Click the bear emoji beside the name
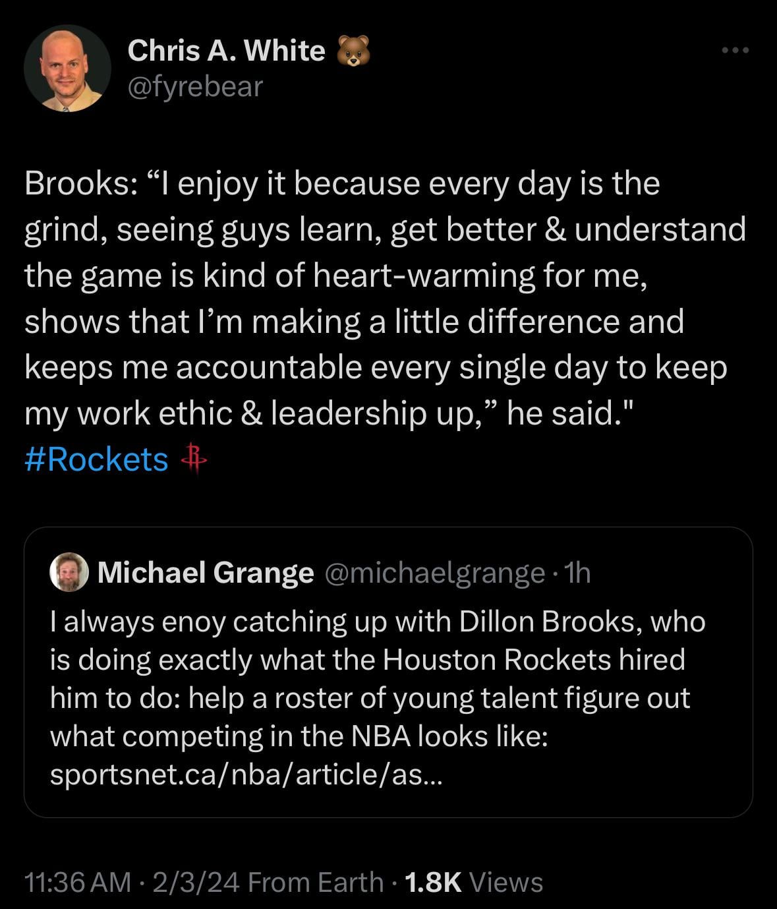The height and width of the screenshot is (909, 777). (353, 51)
